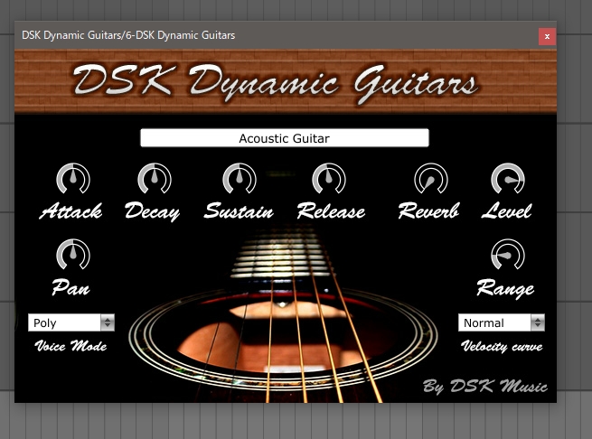The image size is (592, 439).
Task: Click the spinner arrows on the Poly box
Action: click(108, 322)
